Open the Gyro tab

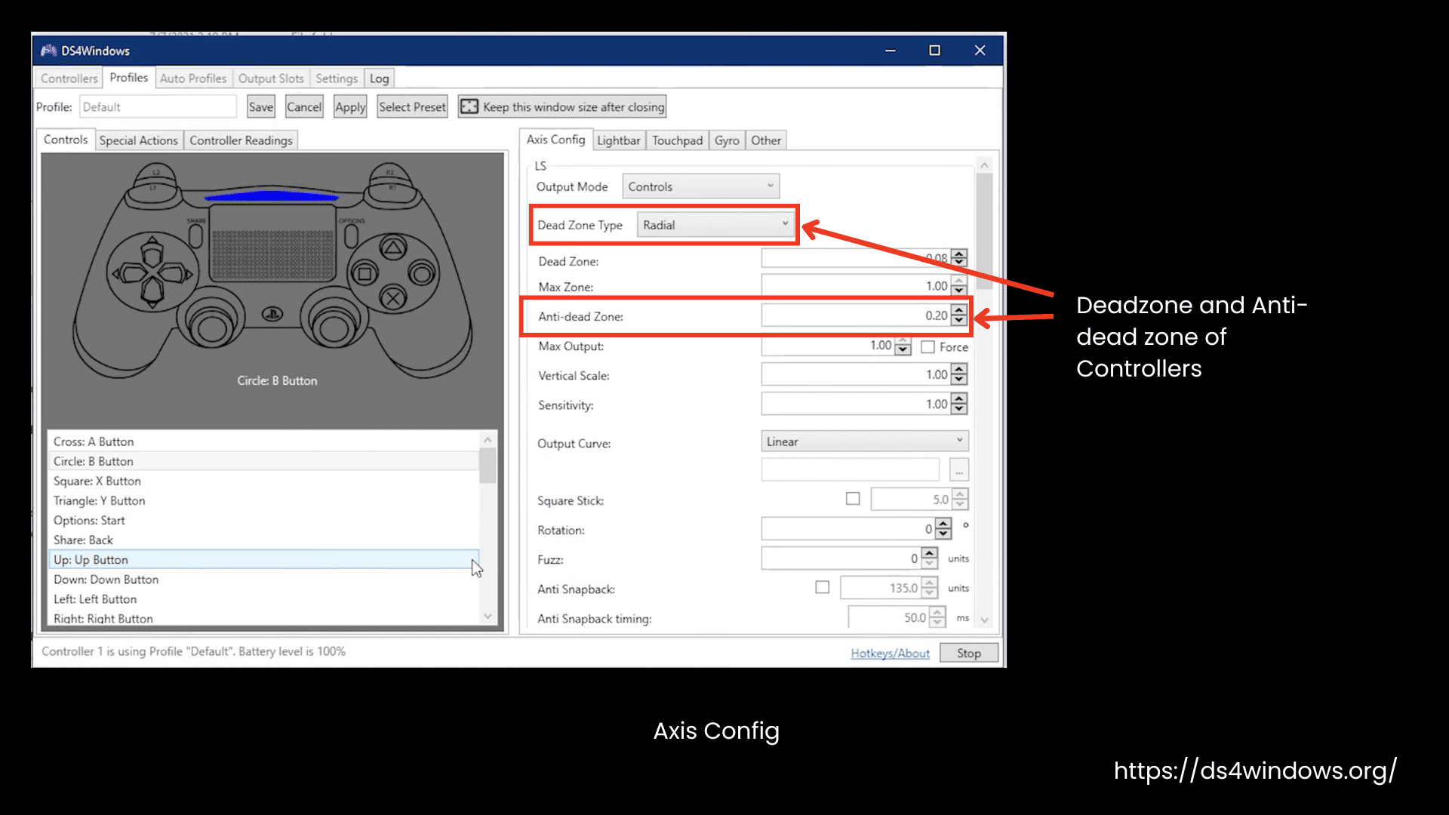pyautogui.click(x=727, y=140)
